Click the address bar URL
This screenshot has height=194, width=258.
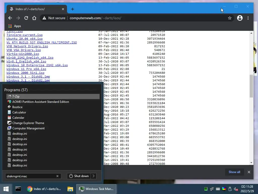95,18
